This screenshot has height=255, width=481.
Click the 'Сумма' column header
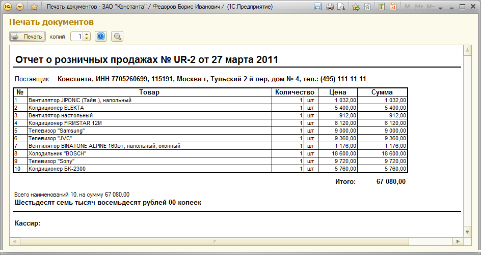pos(382,92)
